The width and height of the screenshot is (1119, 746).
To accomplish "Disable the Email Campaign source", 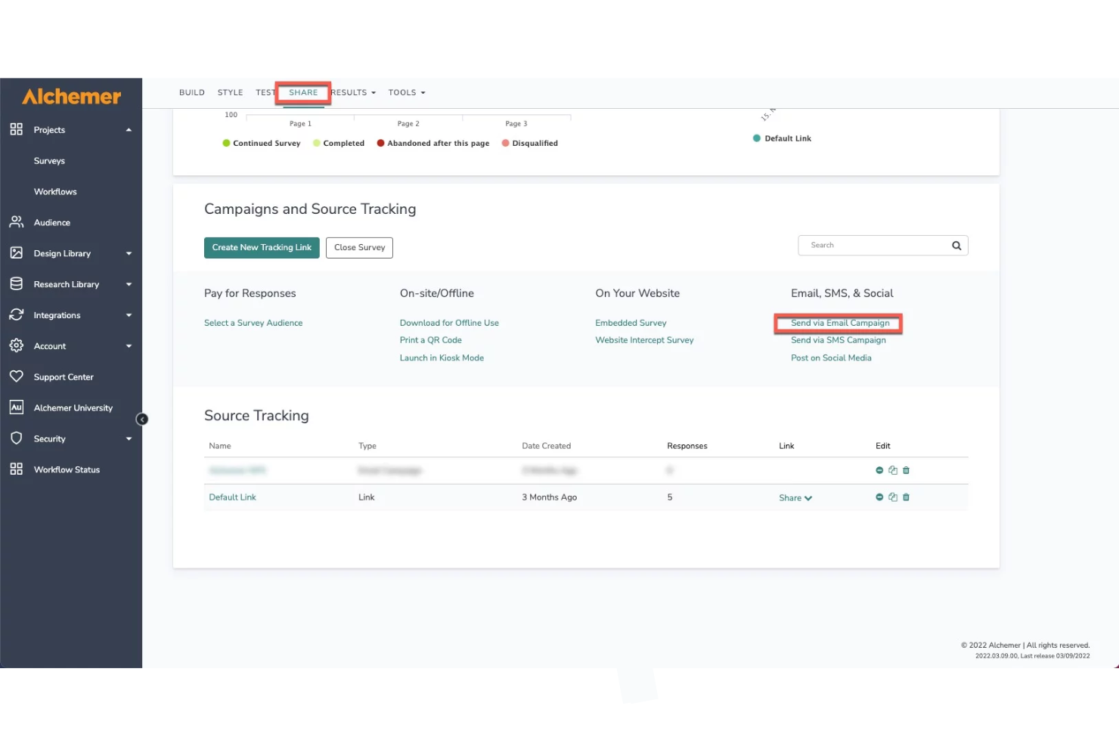I will point(879,469).
